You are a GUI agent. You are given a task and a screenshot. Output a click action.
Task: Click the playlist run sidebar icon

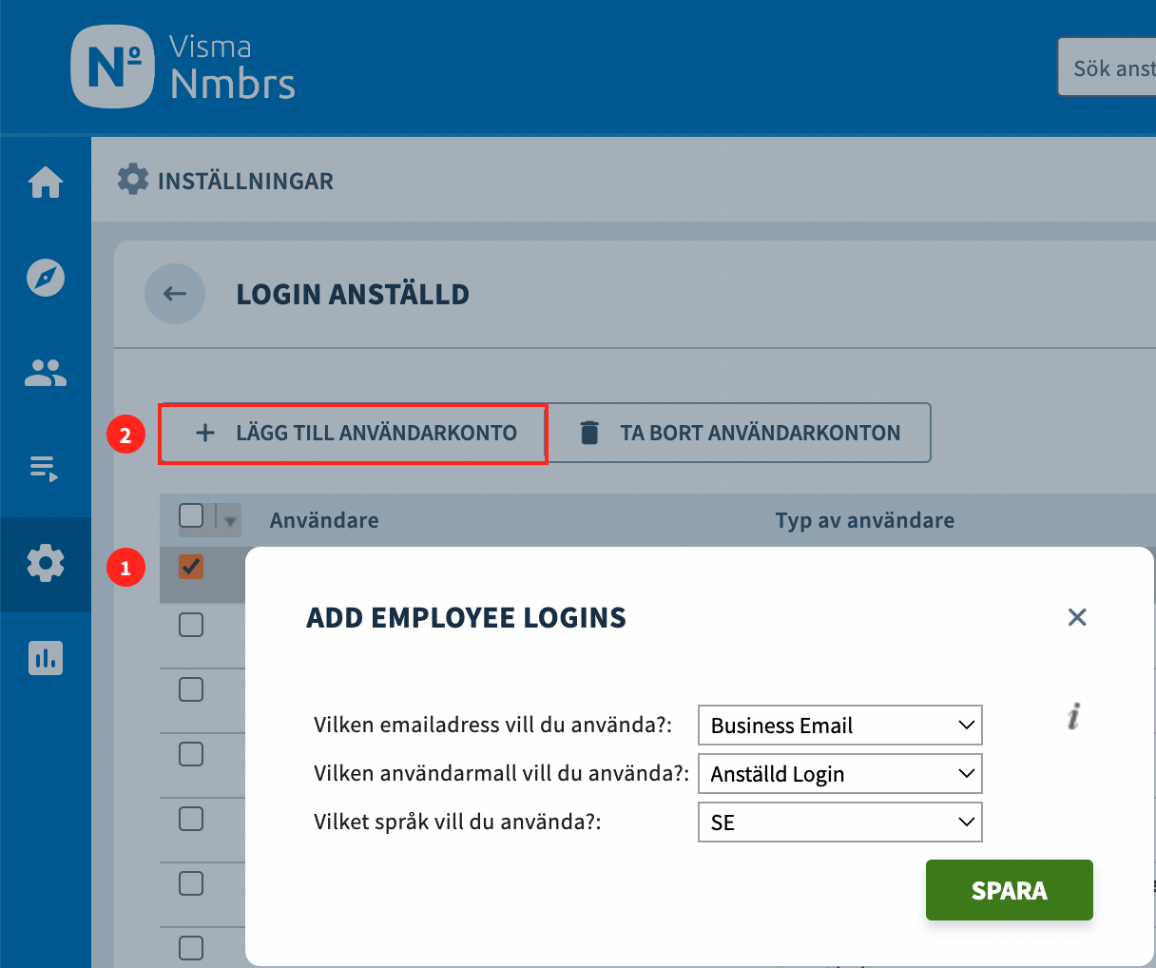44,468
